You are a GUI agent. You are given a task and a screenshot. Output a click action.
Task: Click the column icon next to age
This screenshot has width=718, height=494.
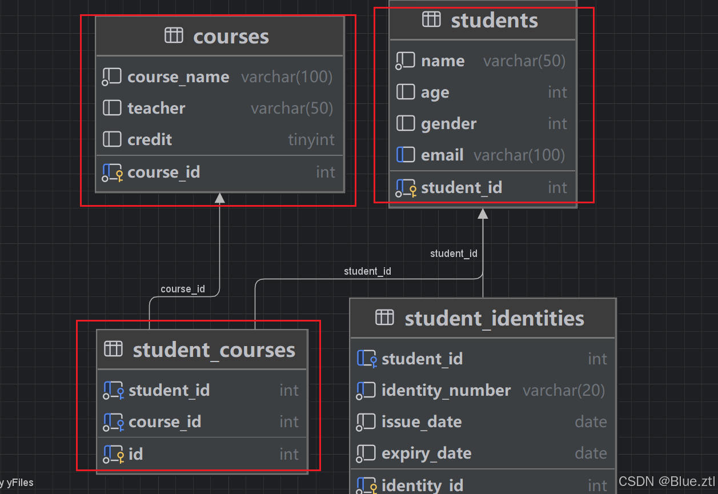click(406, 91)
